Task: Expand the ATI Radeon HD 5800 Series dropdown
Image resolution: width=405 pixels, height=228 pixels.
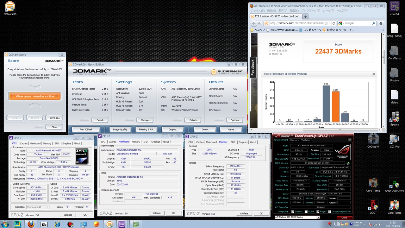Action: [x=318, y=217]
